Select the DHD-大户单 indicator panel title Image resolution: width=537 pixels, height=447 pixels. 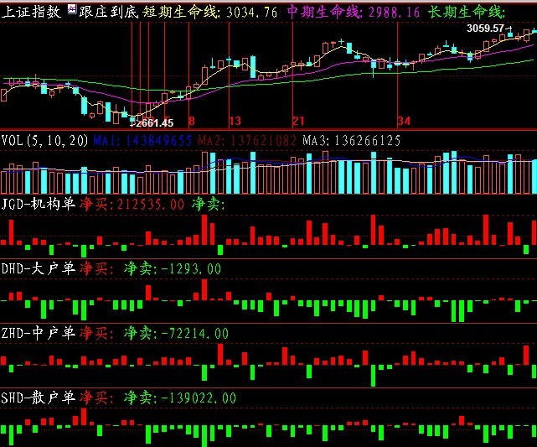39,268
